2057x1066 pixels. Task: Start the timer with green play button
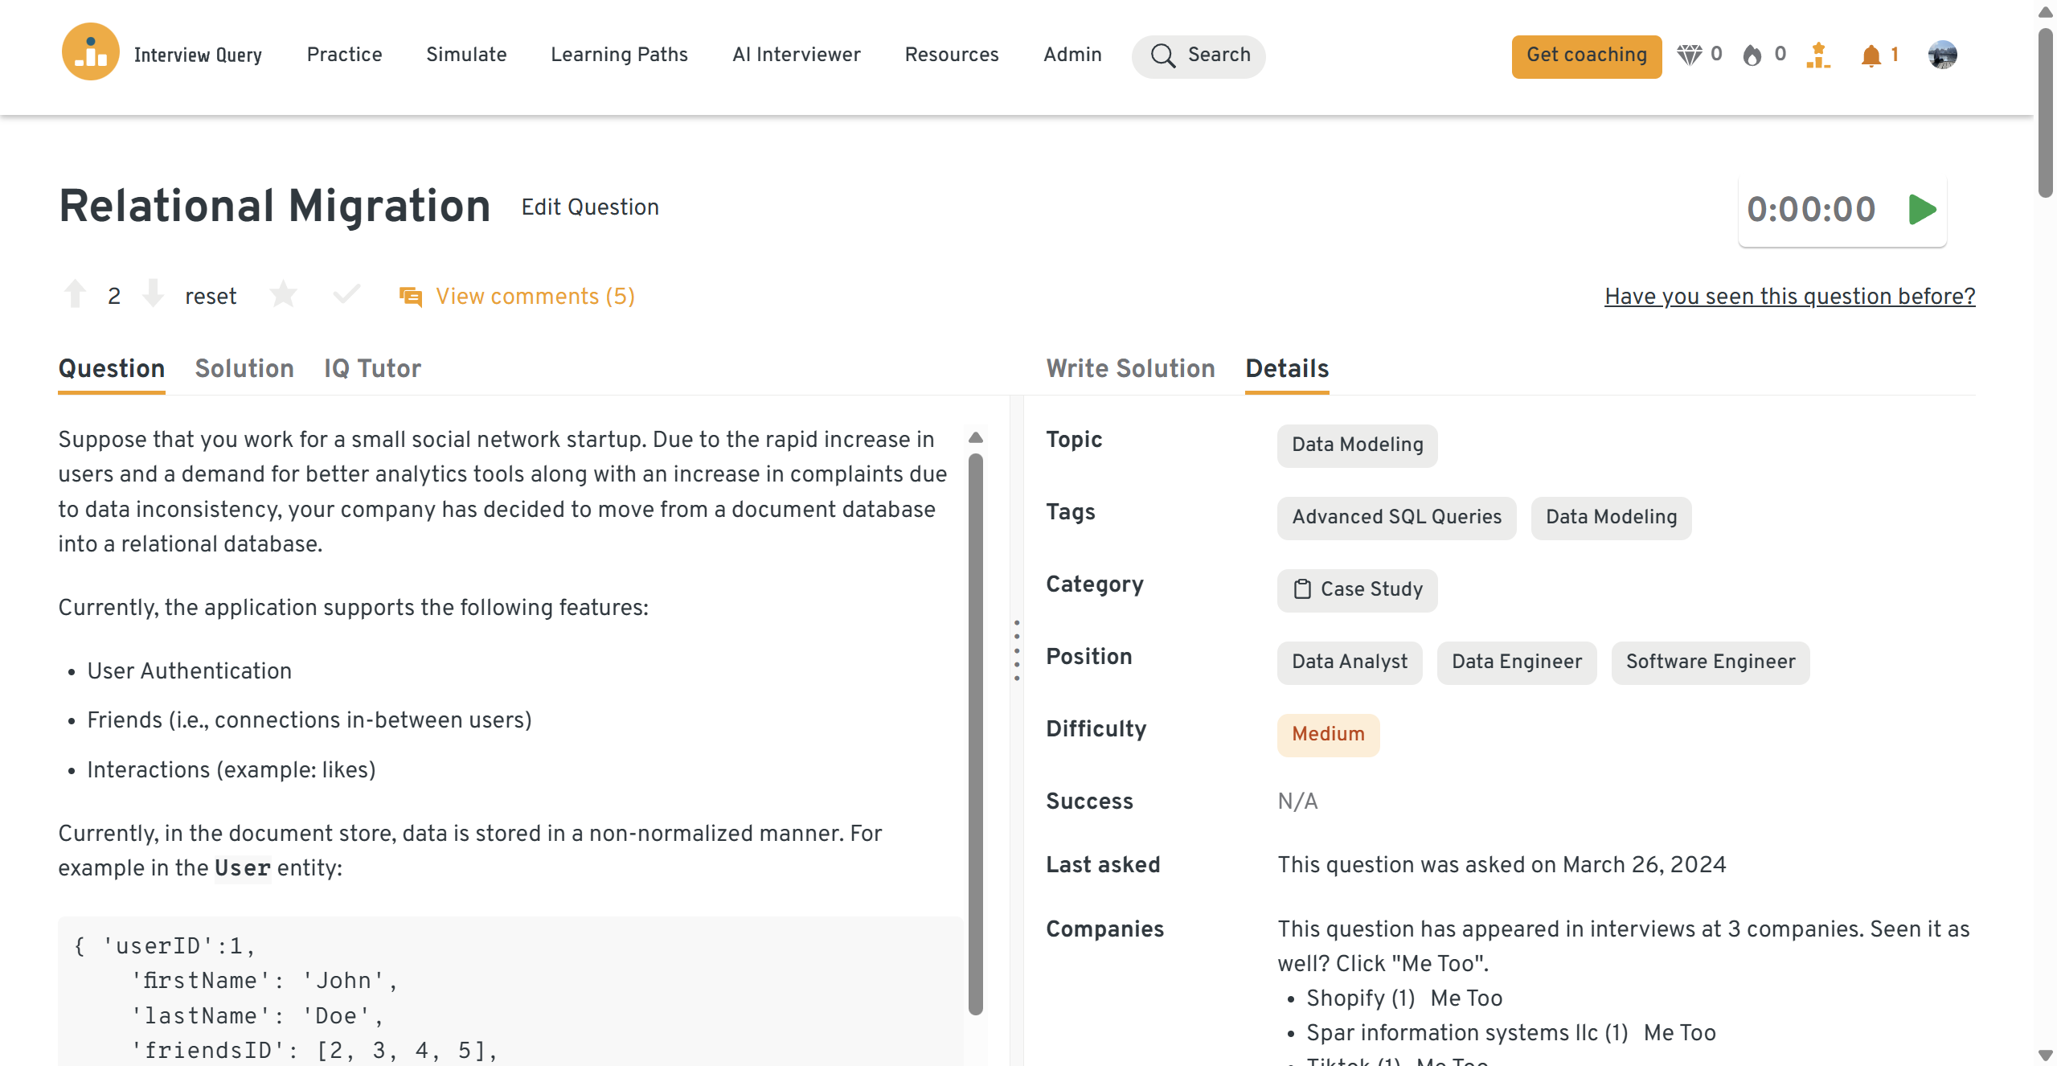[x=1922, y=210]
